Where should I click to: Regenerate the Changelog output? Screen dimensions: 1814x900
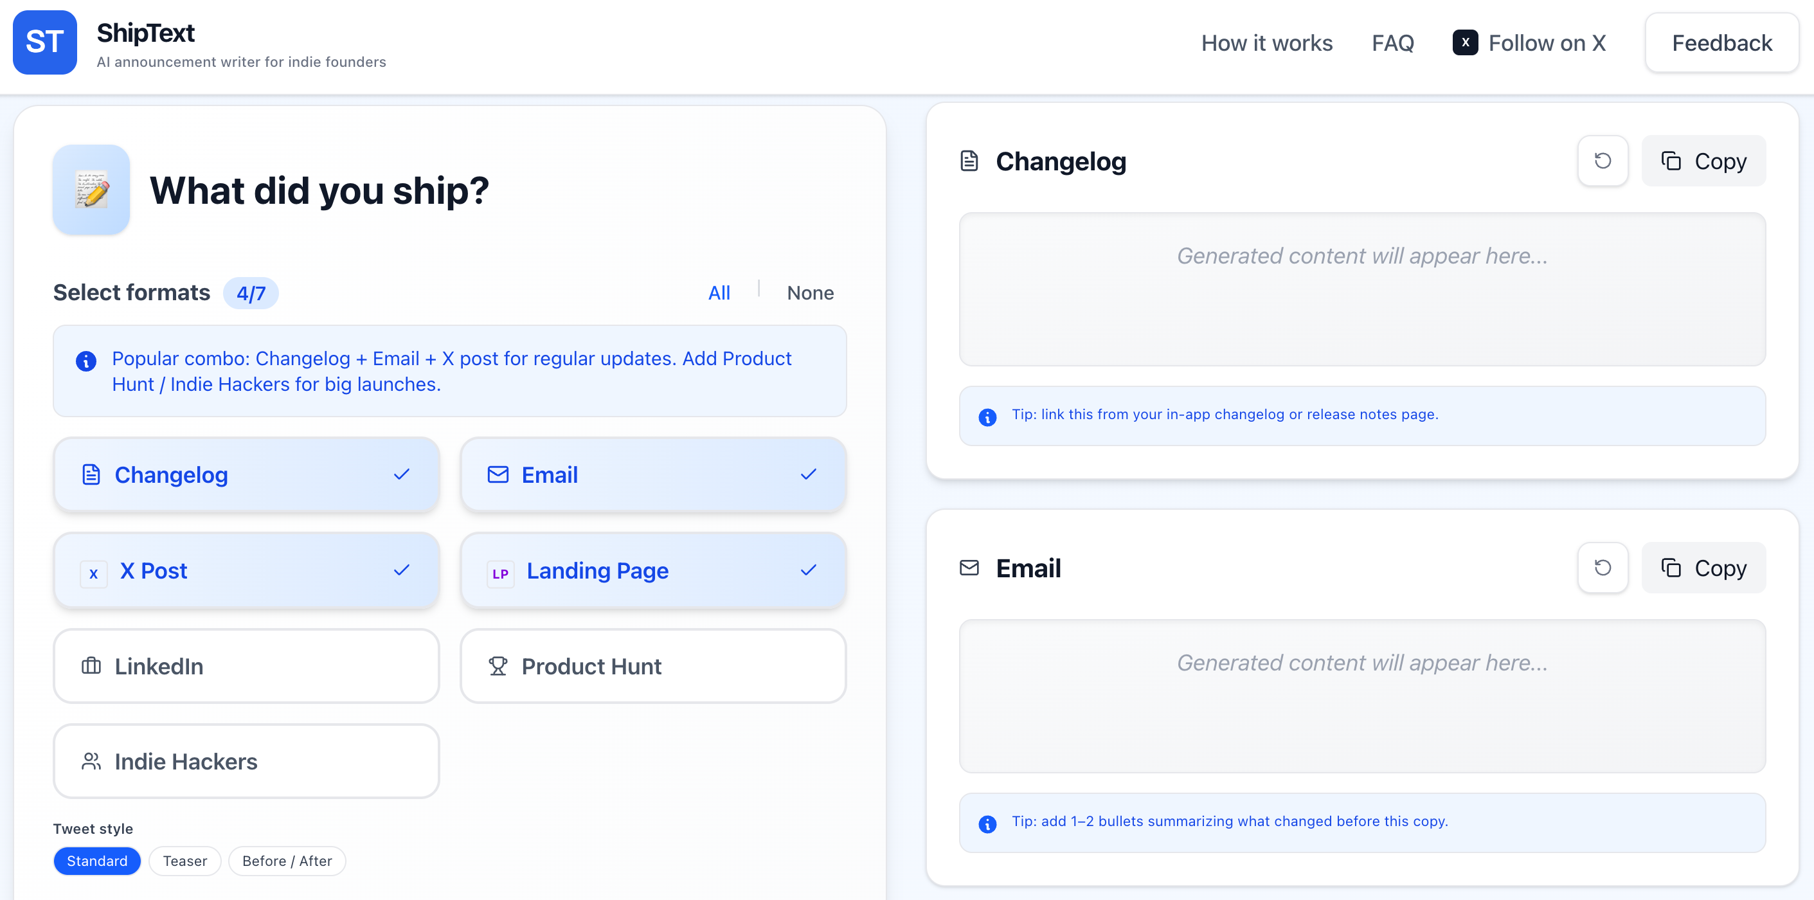(x=1602, y=161)
